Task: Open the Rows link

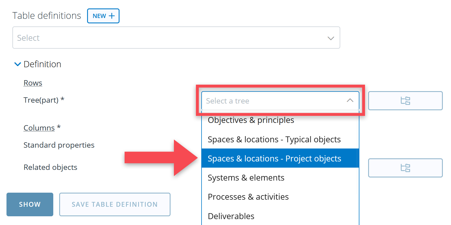Action: [33, 83]
